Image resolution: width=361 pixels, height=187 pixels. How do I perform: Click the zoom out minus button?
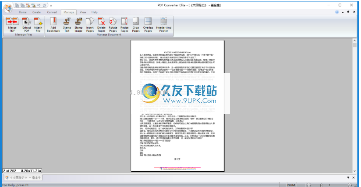(309, 185)
